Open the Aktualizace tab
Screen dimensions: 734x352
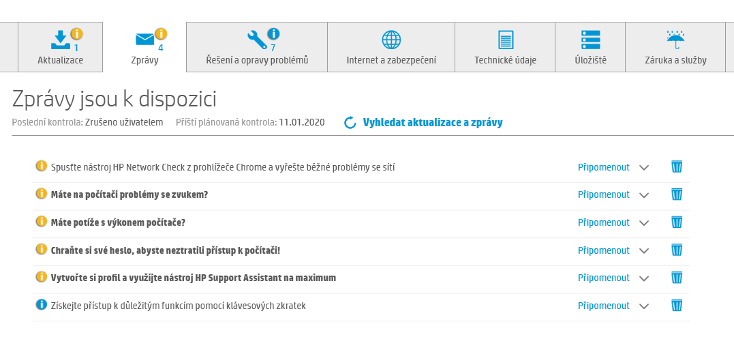[61, 47]
